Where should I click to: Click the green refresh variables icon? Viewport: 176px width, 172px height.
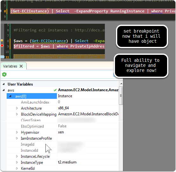tap(4, 74)
